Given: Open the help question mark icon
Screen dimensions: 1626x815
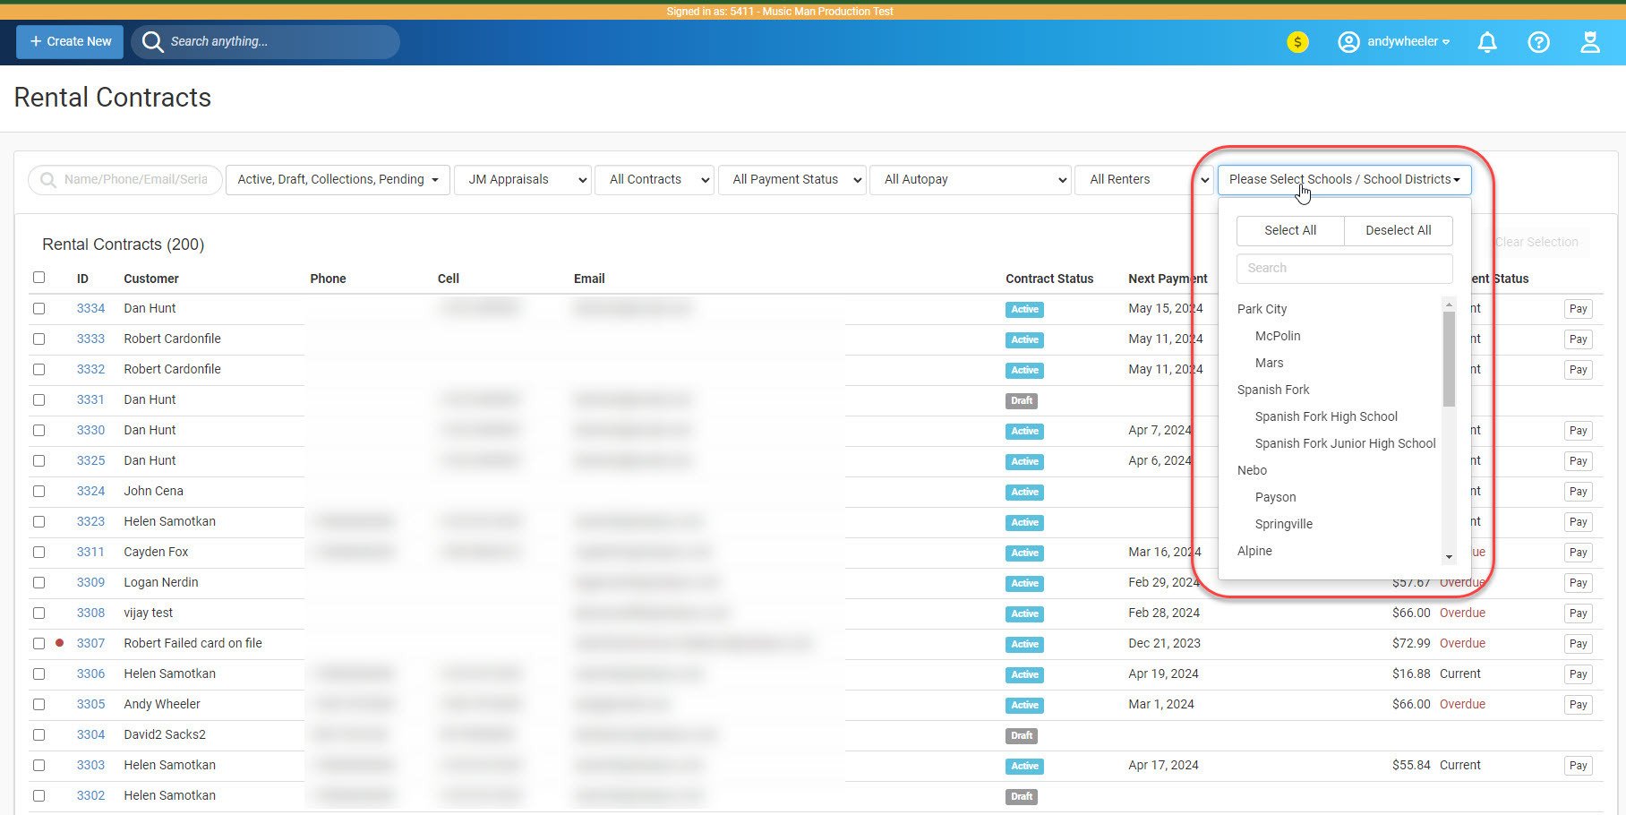Looking at the screenshot, I should pos(1538,42).
